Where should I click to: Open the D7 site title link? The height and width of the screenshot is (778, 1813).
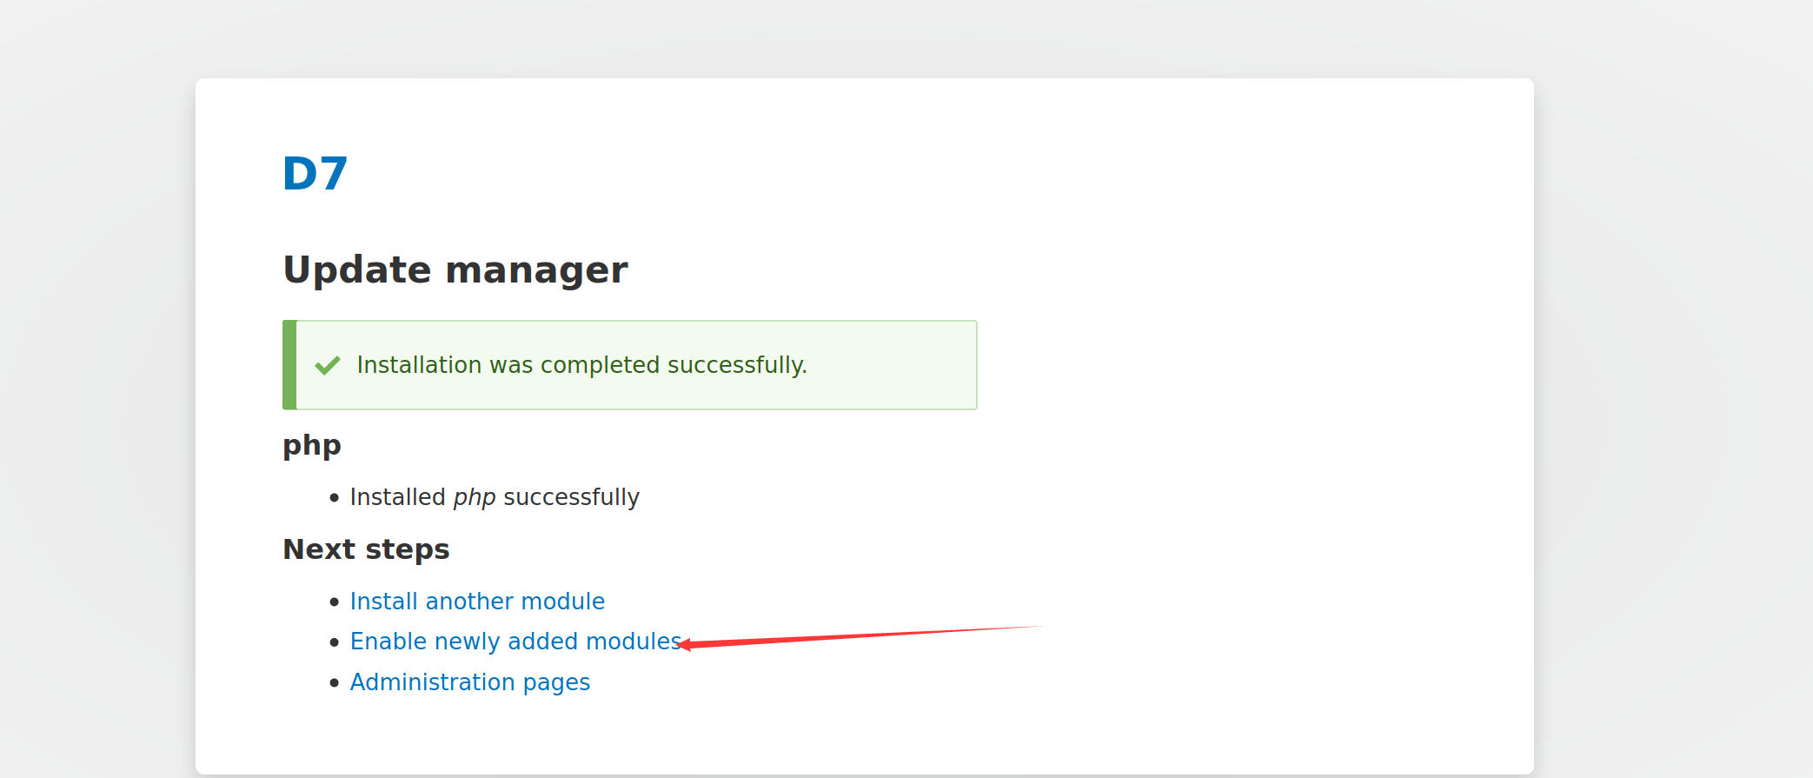(315, 174)
